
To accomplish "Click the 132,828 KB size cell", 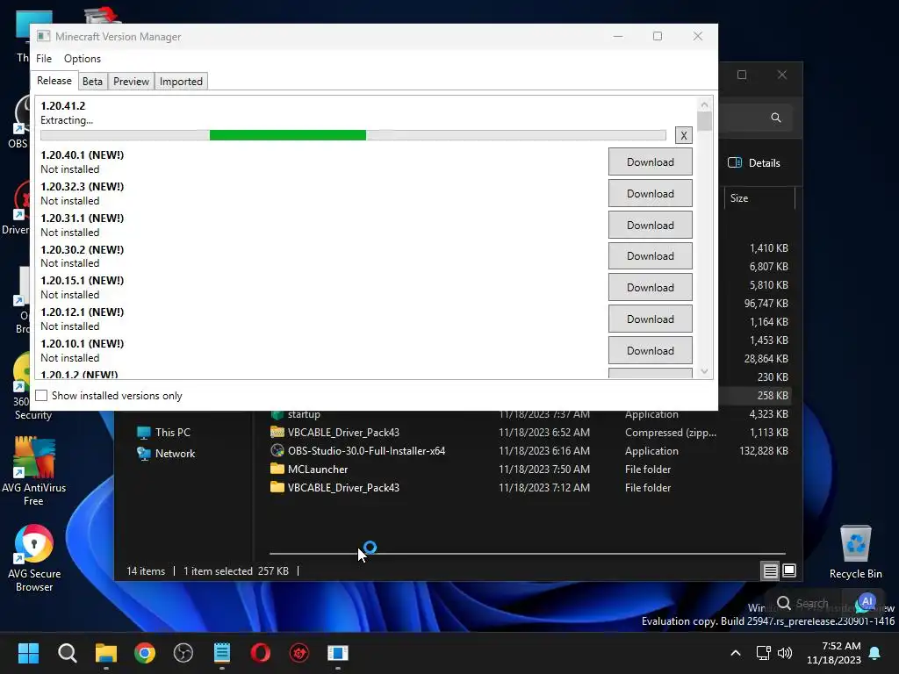I will pyautogui.click(x=764, y=451).
